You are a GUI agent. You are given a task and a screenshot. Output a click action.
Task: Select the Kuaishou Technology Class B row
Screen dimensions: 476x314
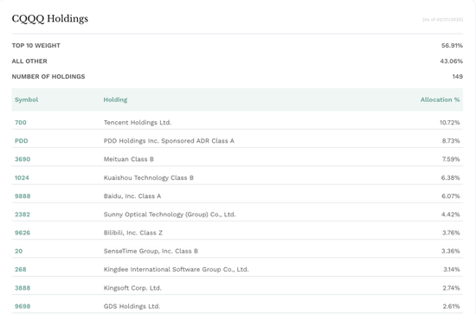[x=237, y=178]
